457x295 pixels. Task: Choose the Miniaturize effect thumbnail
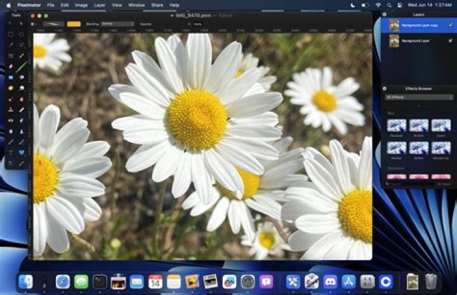[x=441, y=148]
